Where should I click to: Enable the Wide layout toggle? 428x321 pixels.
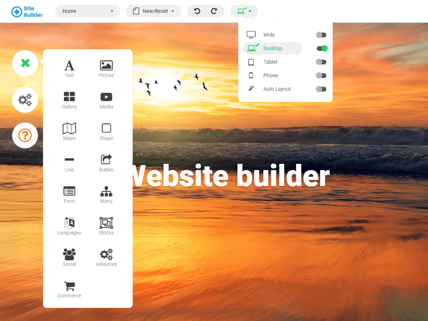point(321,35)
